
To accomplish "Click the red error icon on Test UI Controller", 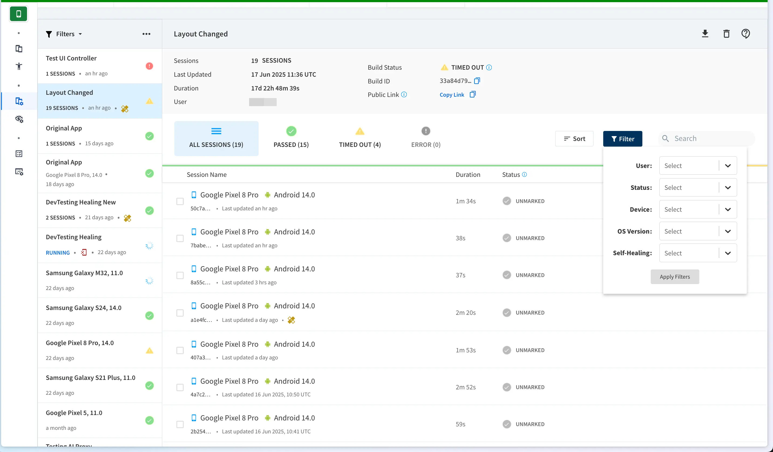I will 149,66.
